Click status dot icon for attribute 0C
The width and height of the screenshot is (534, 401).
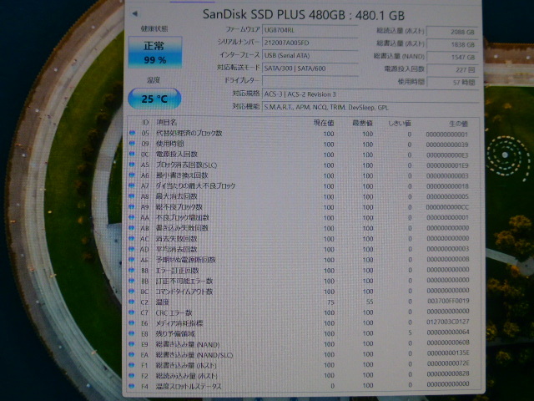[132, 154]
